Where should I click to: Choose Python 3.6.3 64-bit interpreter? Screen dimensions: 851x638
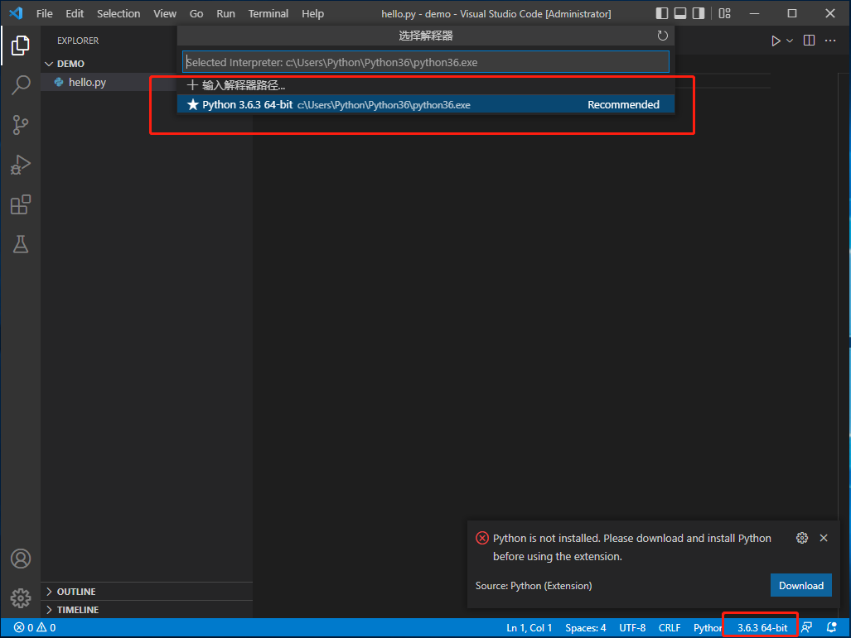point(426,104)
